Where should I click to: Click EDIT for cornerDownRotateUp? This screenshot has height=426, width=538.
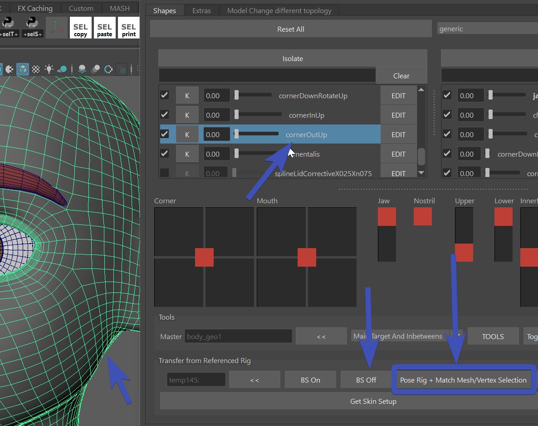pyautogui.click(x=399, y=96)
